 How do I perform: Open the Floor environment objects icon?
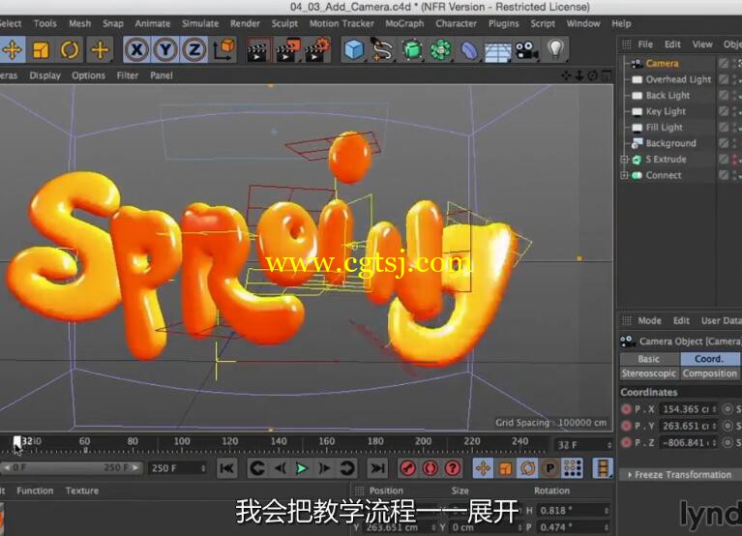[498, 50]
